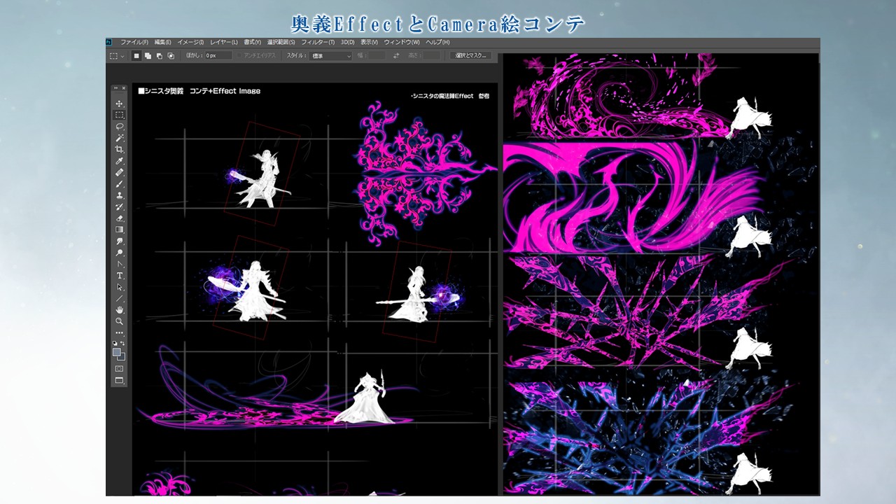This screenshot has height=504, width=896.
Task: Open the 表示 menu
Action: 370,42
